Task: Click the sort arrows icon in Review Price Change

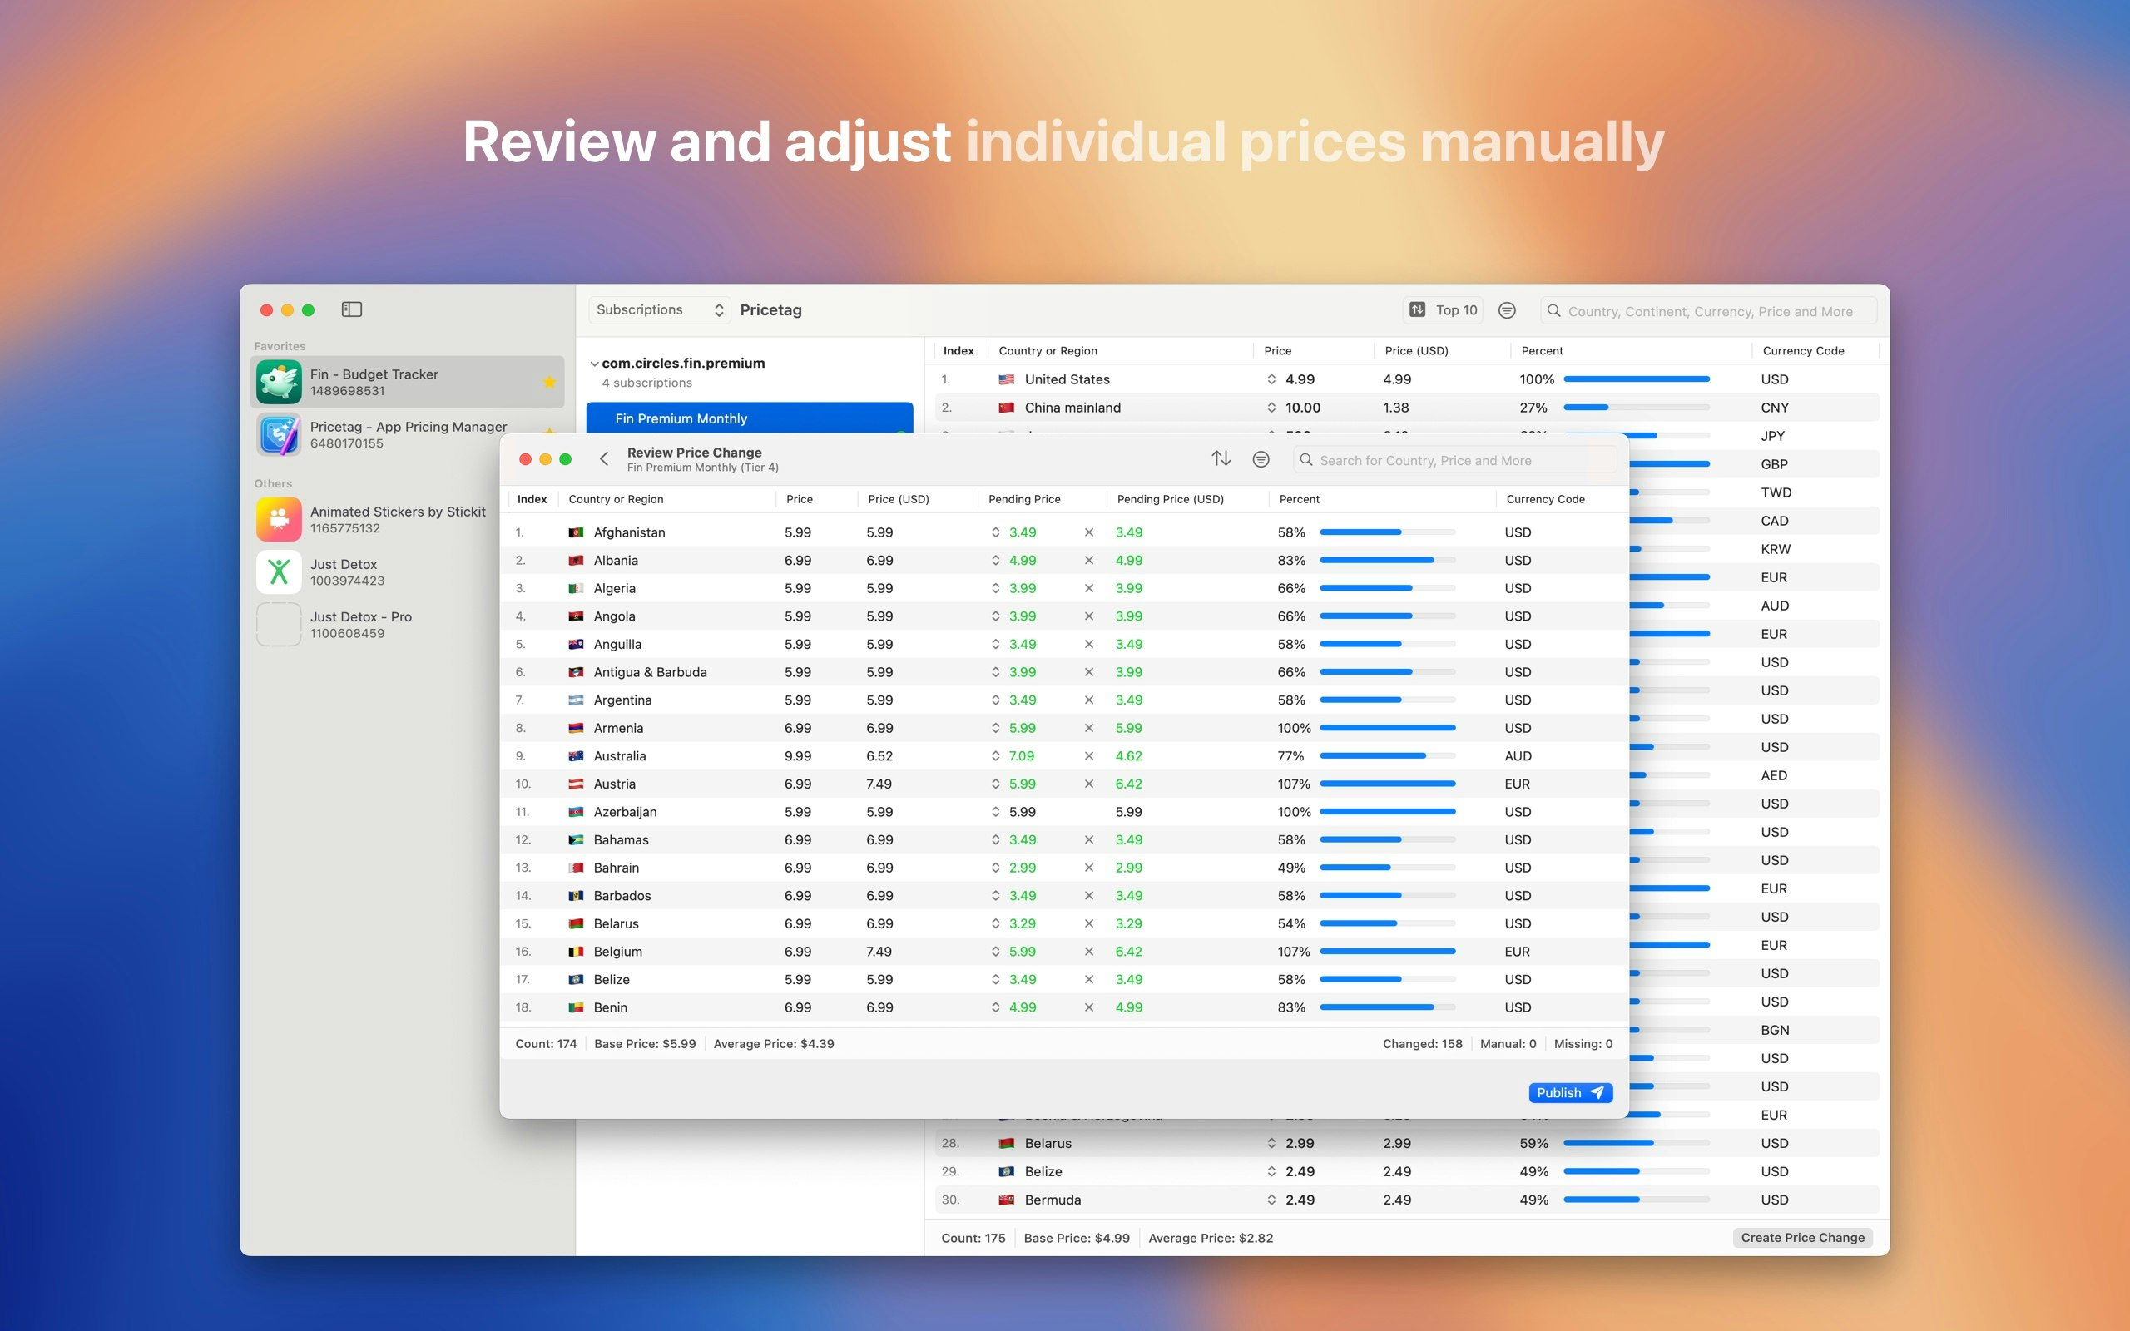Action: pyautogui.click(x=1221, y=458)
